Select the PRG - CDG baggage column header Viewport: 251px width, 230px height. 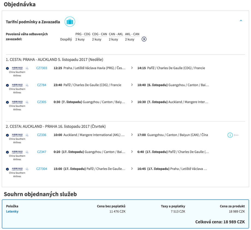[83, 34]
